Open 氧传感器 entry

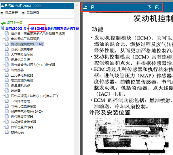pyautogui.click(x=17, y=70)
